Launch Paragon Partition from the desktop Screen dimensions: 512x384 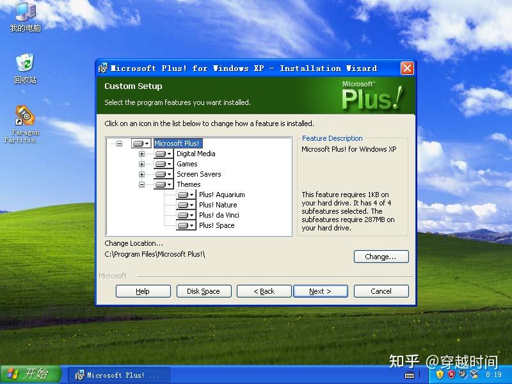[x=24, y=115]
